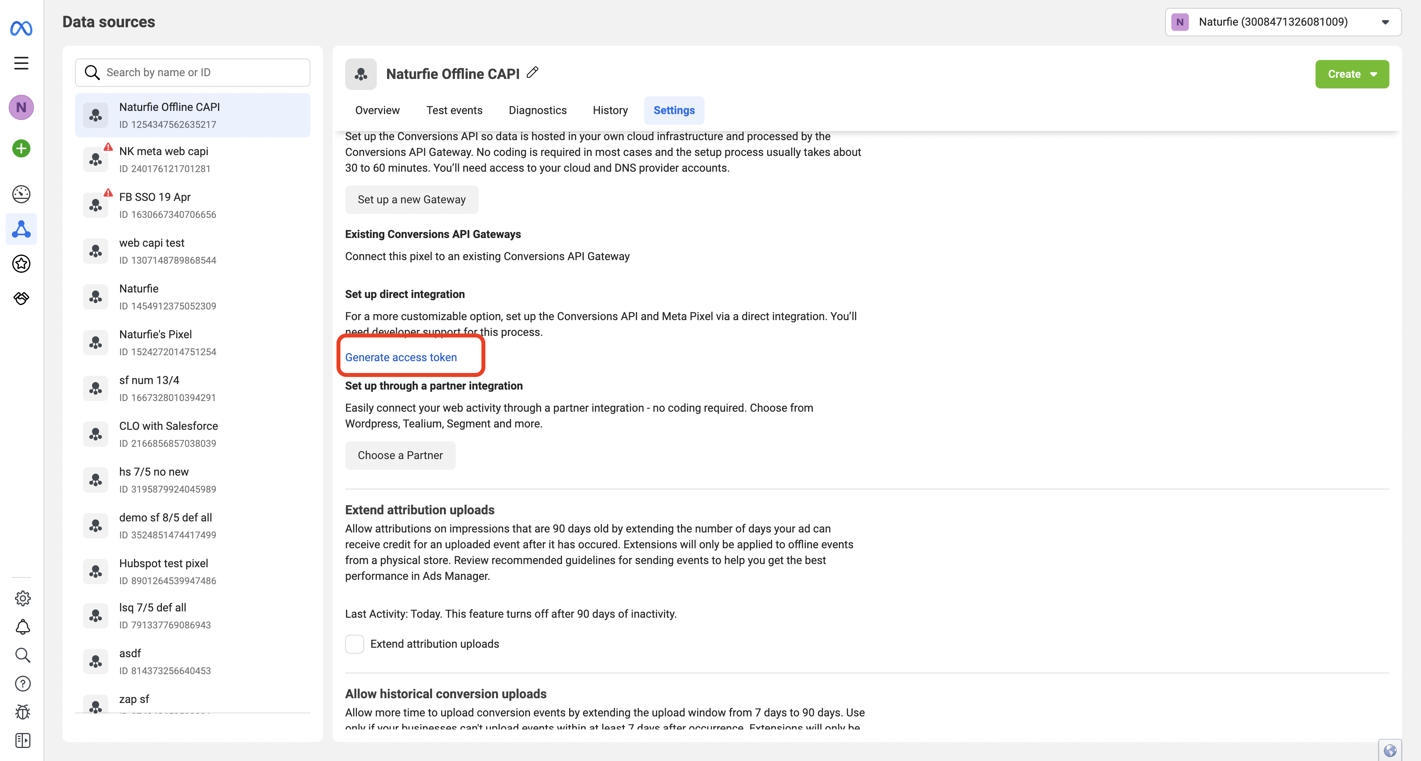Click Extend attribution uploads section heading
The image size is (1421, 761).
420,510
